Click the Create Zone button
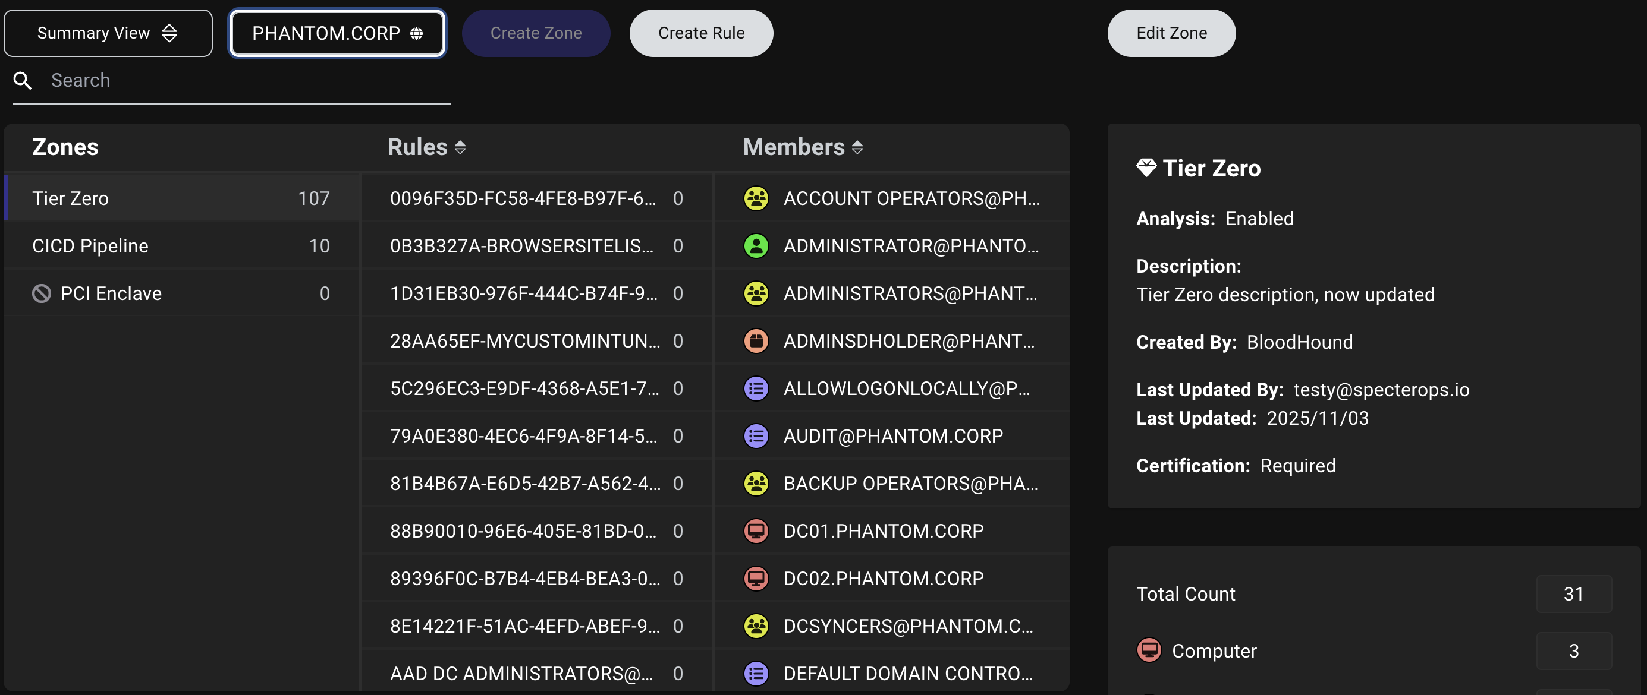This screenshot has width=1647, height=695. tap(535, 33)
